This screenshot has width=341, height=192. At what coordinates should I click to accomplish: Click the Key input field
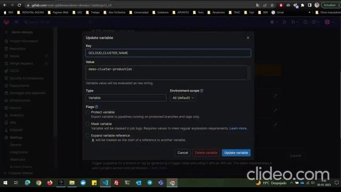pyautogui.click(x=168, y=53)
